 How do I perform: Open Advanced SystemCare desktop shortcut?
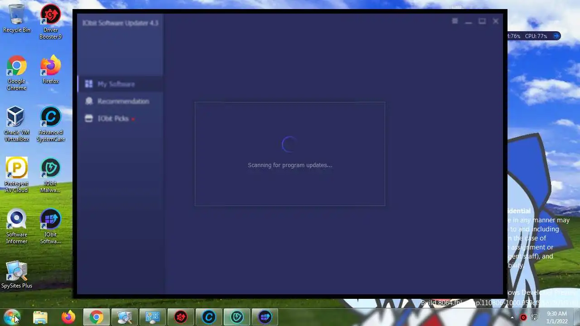point(50,124)
